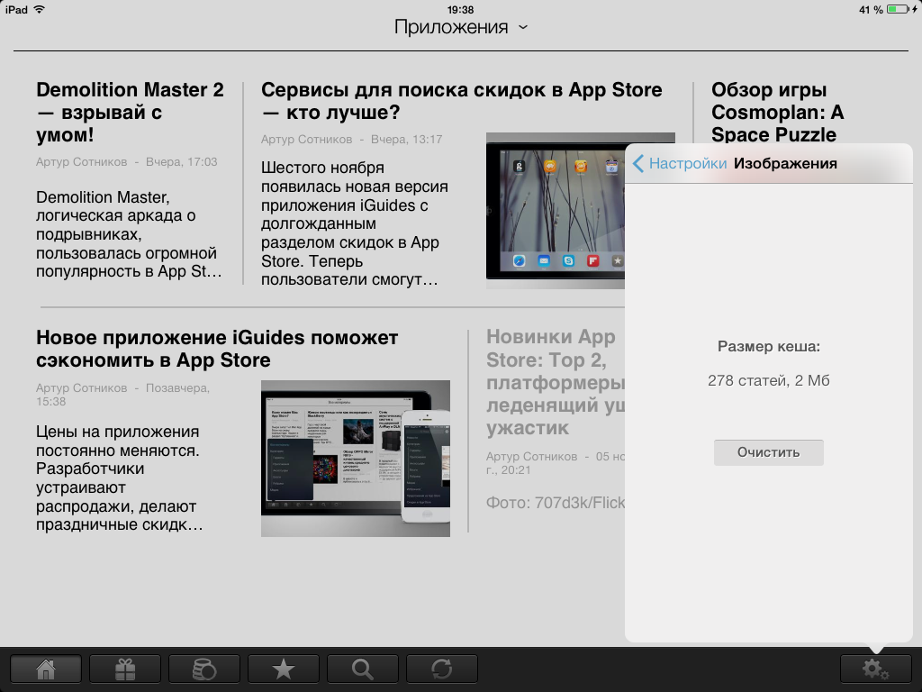Open the Demolition Master 2 article
Viewport: 922px width, 692px height.
130,113
